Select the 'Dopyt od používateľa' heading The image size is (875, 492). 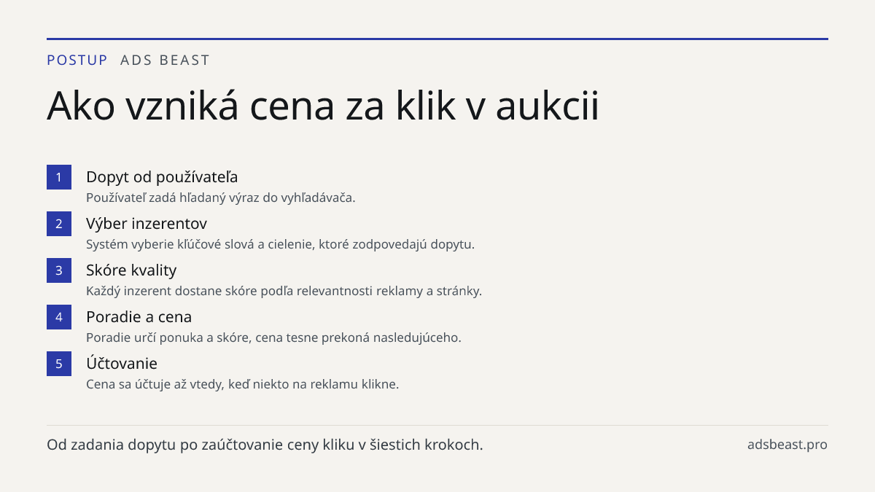pyautogui.click(x=162, y=177)
